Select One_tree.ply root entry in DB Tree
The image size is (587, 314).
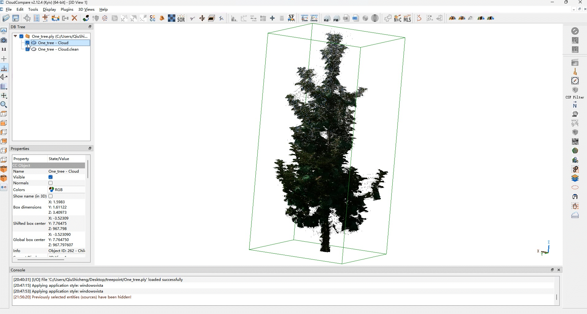tap(60, 36)
